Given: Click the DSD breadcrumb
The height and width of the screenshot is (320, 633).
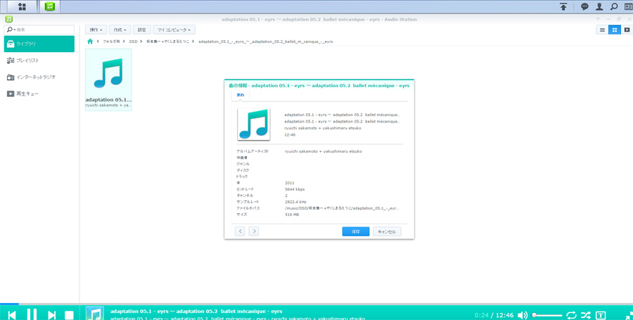Looking at the screenshot, I should [x=133, y=41].
